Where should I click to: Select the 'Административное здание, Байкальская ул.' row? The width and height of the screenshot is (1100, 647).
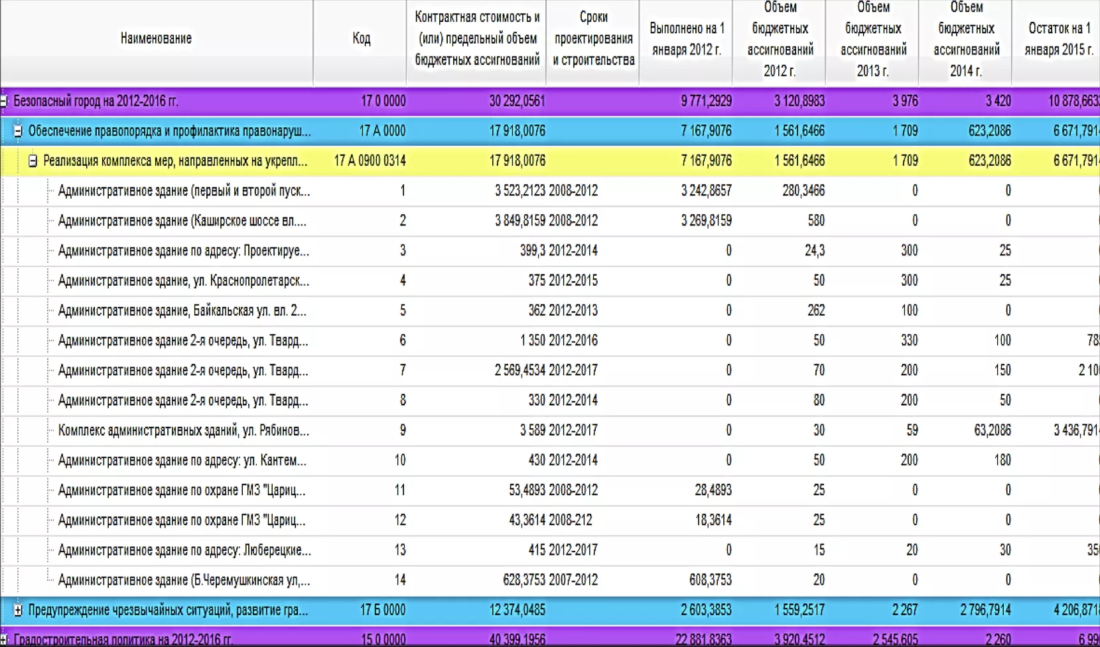pyautogui.click(x=182, y=310)
